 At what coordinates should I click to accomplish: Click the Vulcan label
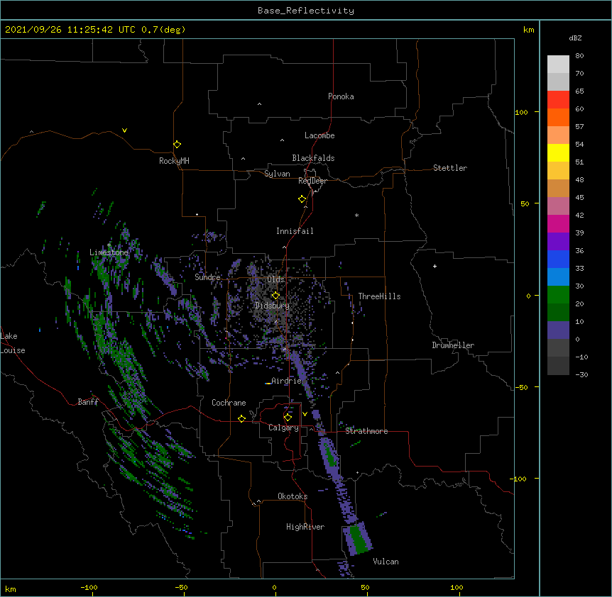(x=386, y=562)
